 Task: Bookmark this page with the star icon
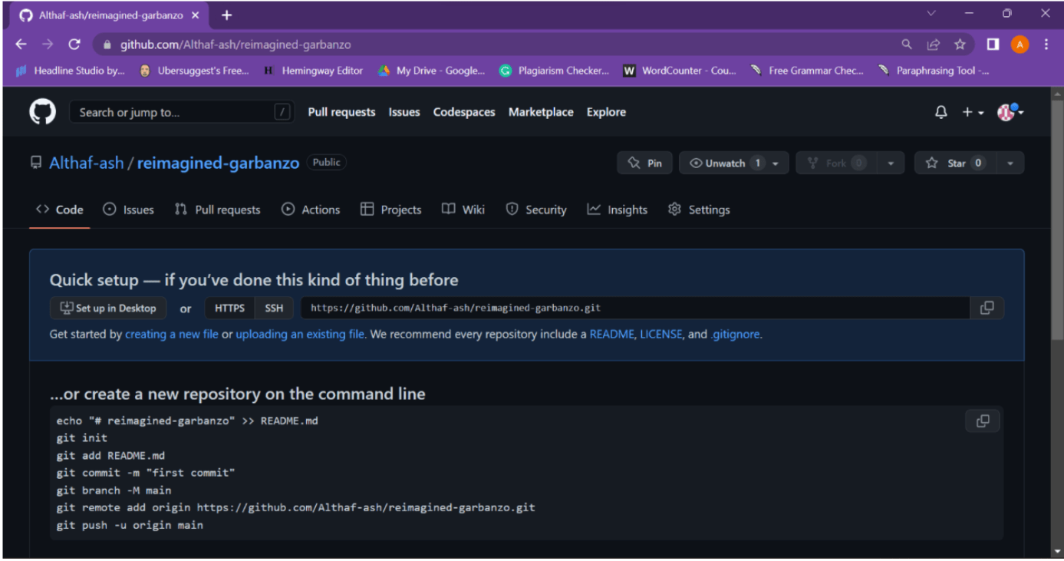tap(960, 45)
